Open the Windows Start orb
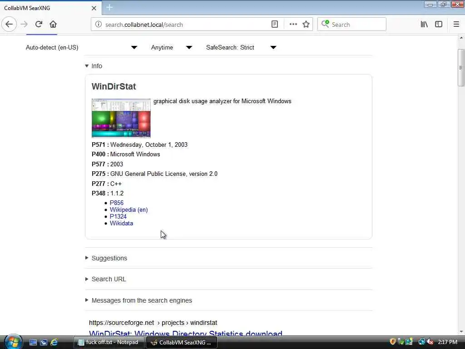Image resolution: width=465 pixels, height=349 pixels. click(x=13, y=342)
